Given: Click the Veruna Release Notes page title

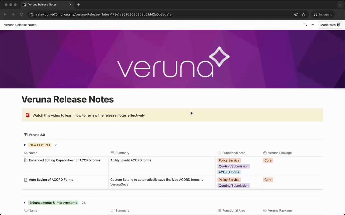Looking at the screenshot, I should [68, 99].
